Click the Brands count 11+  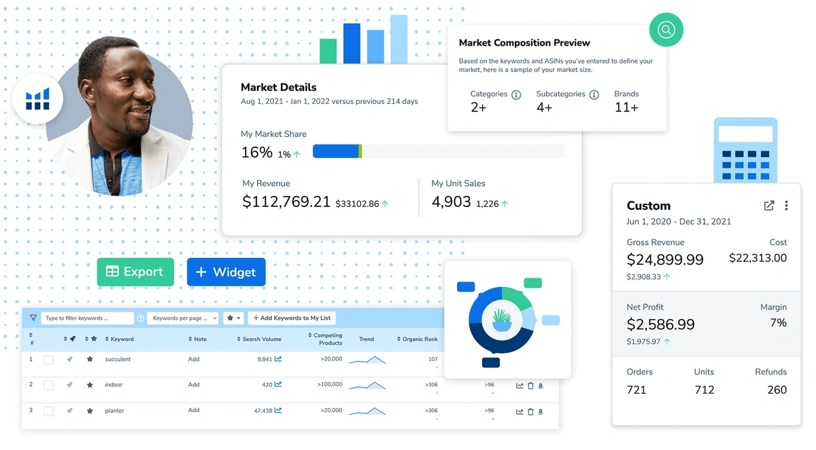(x=626, y=107)
